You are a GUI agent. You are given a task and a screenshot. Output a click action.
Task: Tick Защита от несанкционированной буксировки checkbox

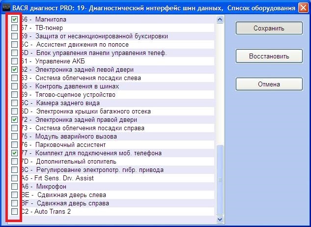coord(14,36)
